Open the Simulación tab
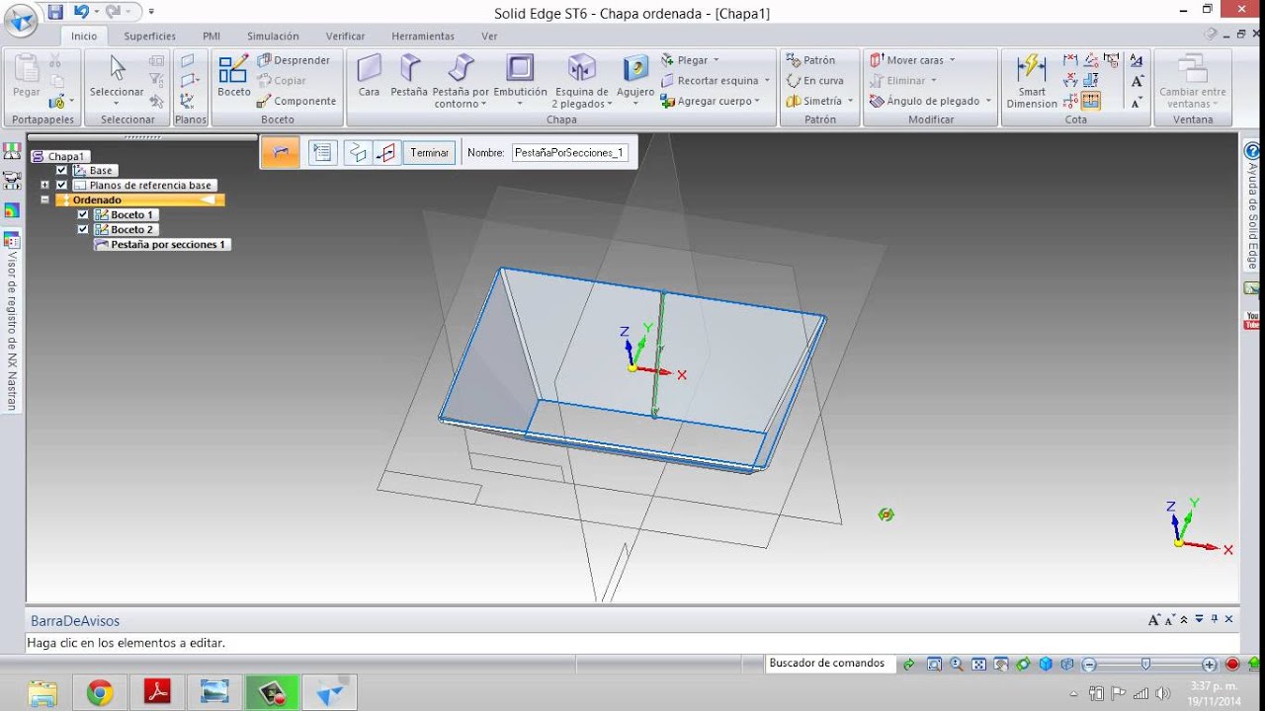Image resolution: width=1265 pixels, height=711 pixels. pos(273,37)
